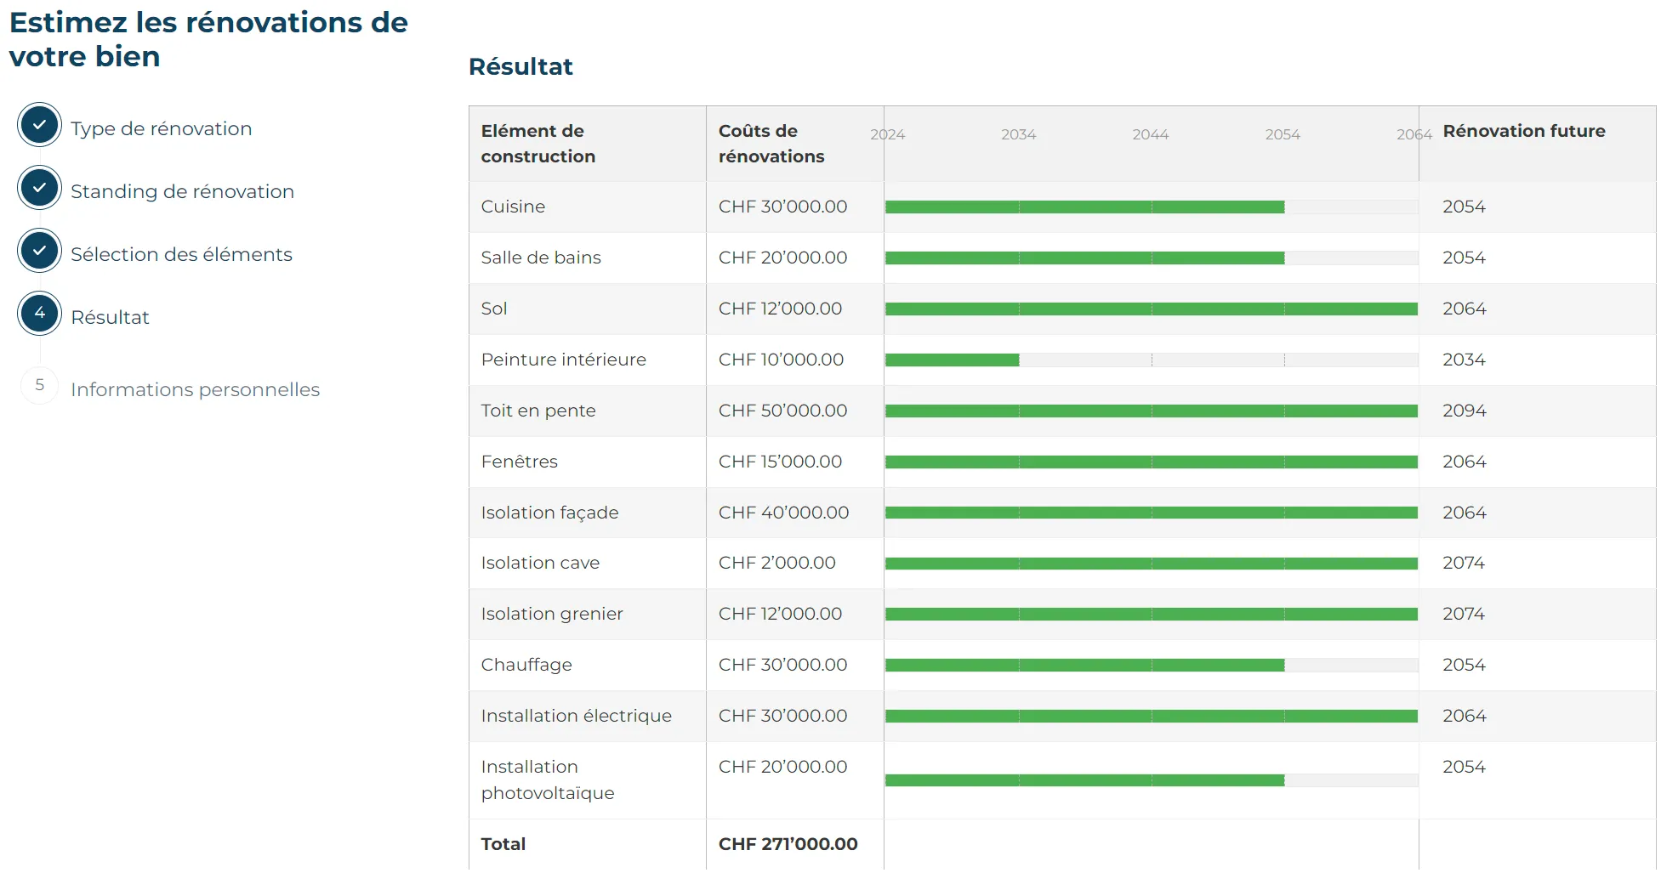Viewport: 1661px width, 873px height.
Task: Click the Rénovation future column header
Action: 1523,131
